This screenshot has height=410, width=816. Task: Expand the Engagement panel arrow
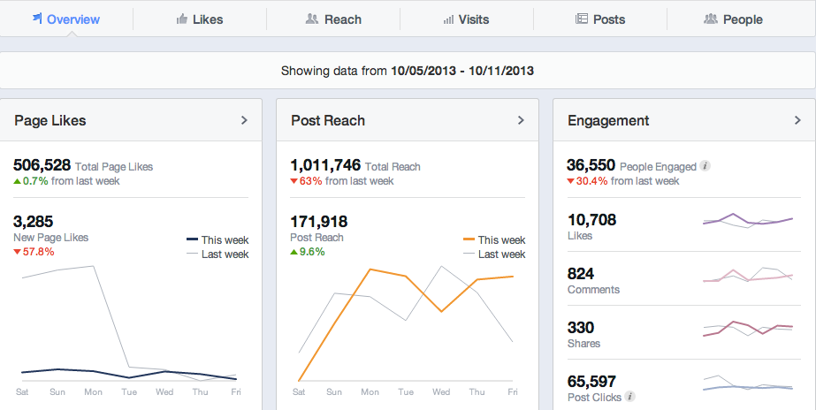pos(797,120)
